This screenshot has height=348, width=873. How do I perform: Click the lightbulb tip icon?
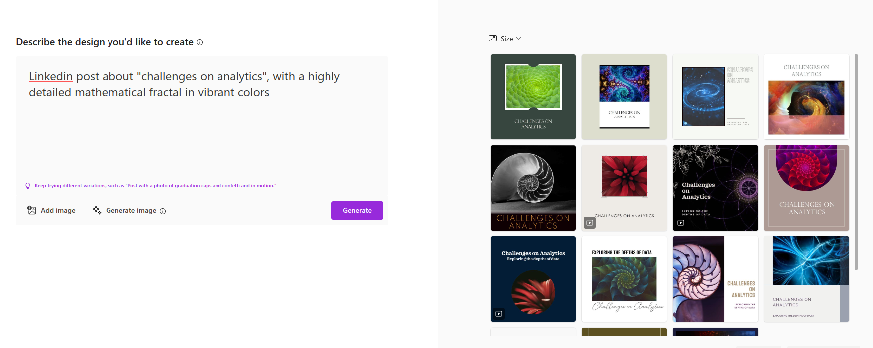click(28, 186)
